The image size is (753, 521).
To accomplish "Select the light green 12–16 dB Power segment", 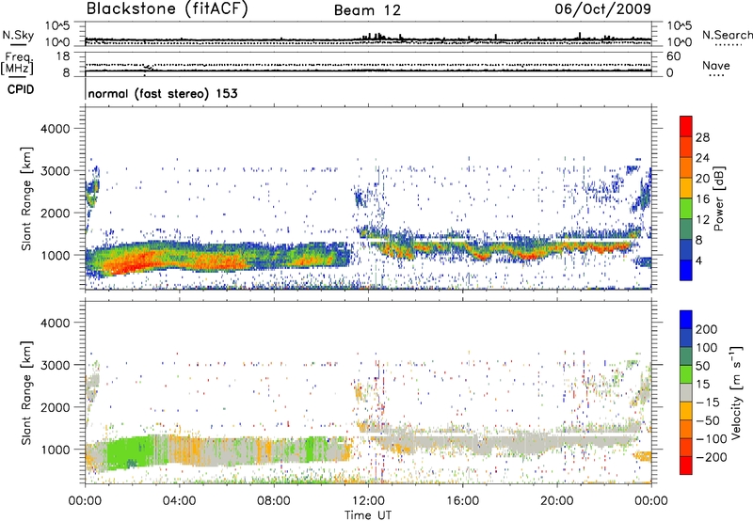I will (686, 209).
